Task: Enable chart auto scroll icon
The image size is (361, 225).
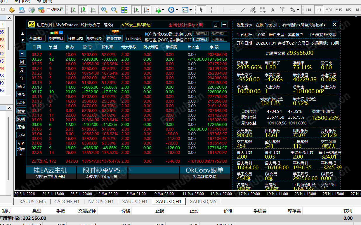Action: pyautogui.click(x=136, y=10)
